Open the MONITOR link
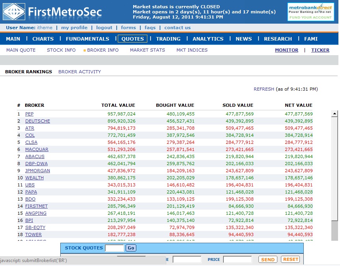This screenshot has height=266, width=340. pyautogui.click(x=286, y=50)
